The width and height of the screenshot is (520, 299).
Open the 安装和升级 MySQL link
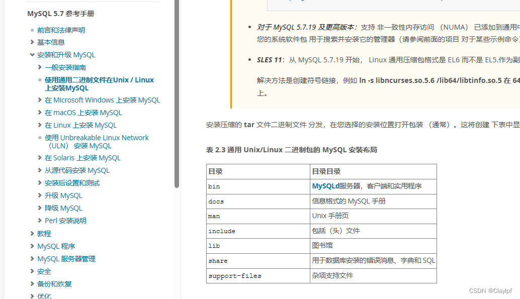[x=66, y=55]
